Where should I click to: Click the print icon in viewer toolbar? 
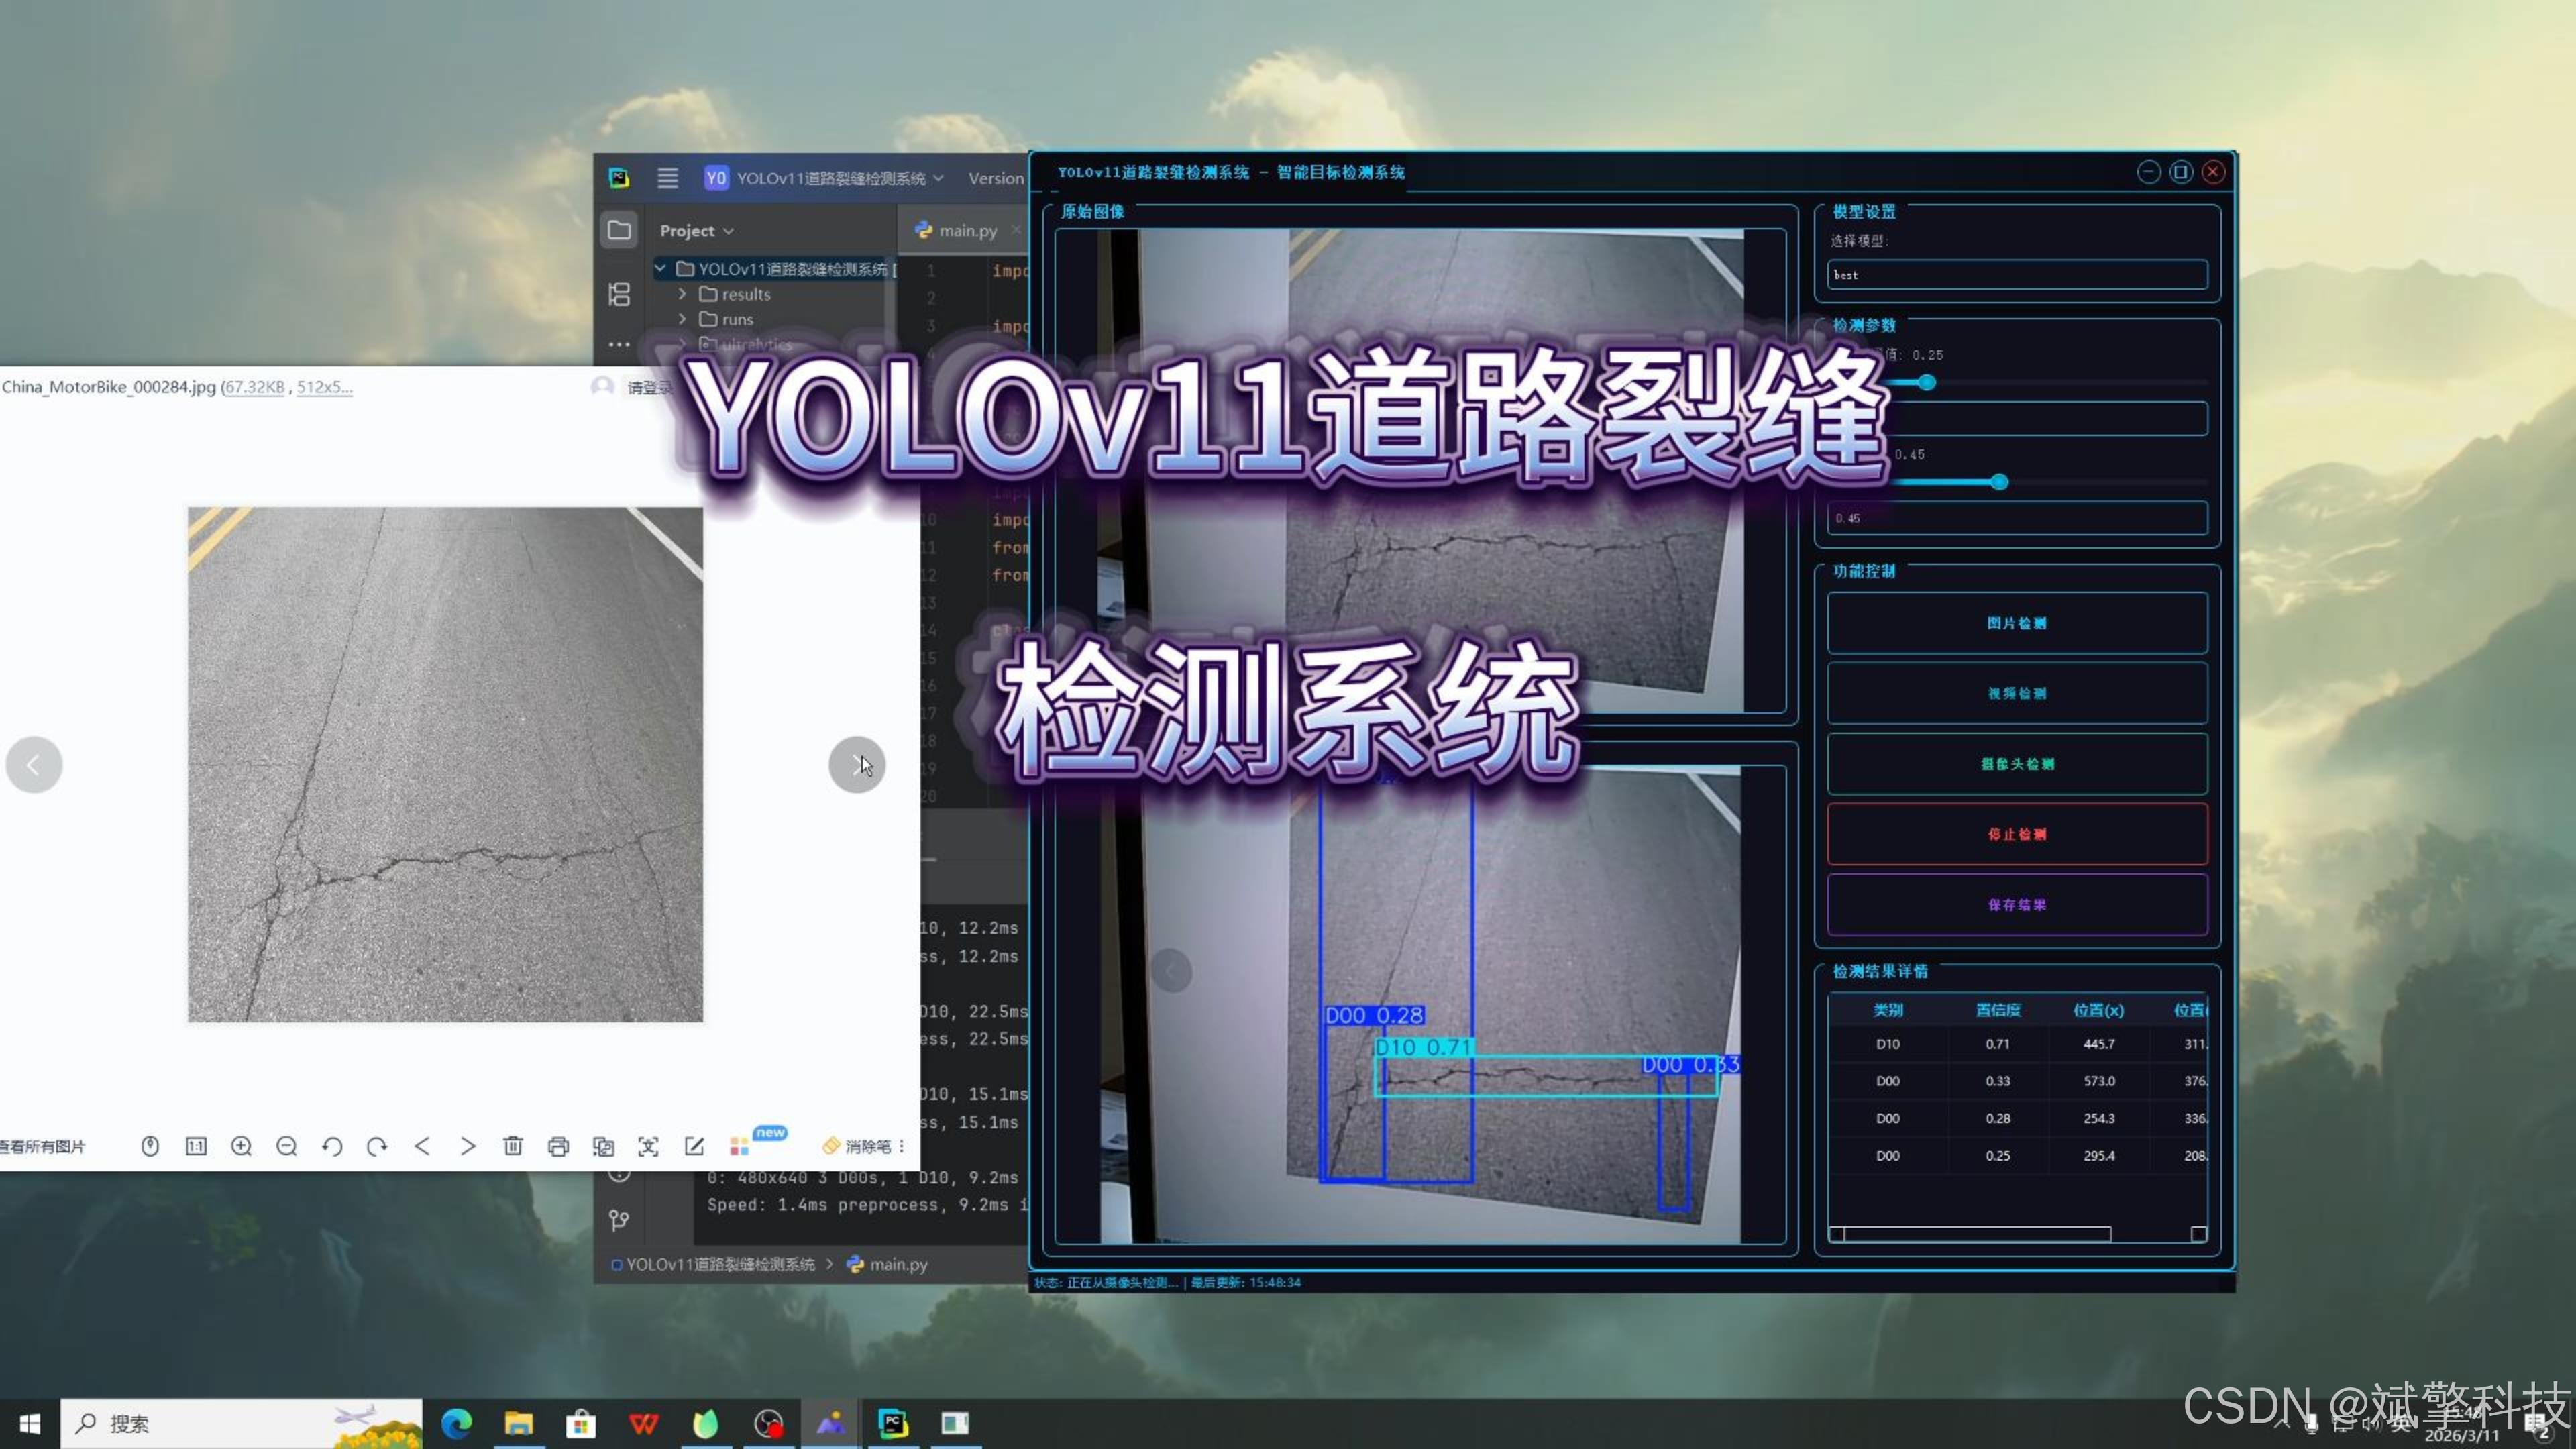pos(558,1146)
